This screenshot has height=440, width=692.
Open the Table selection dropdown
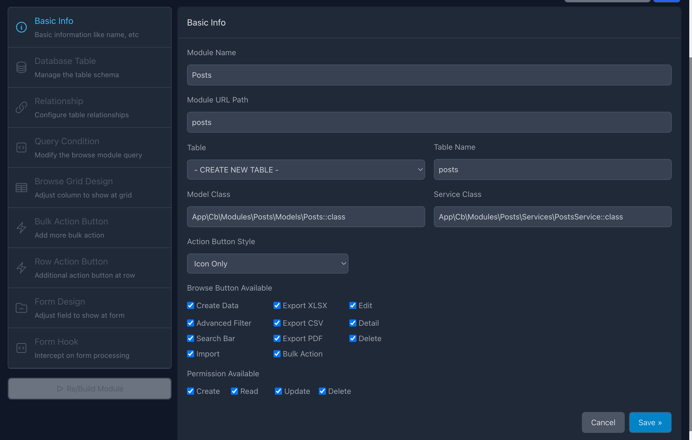(x=306, y=169)
